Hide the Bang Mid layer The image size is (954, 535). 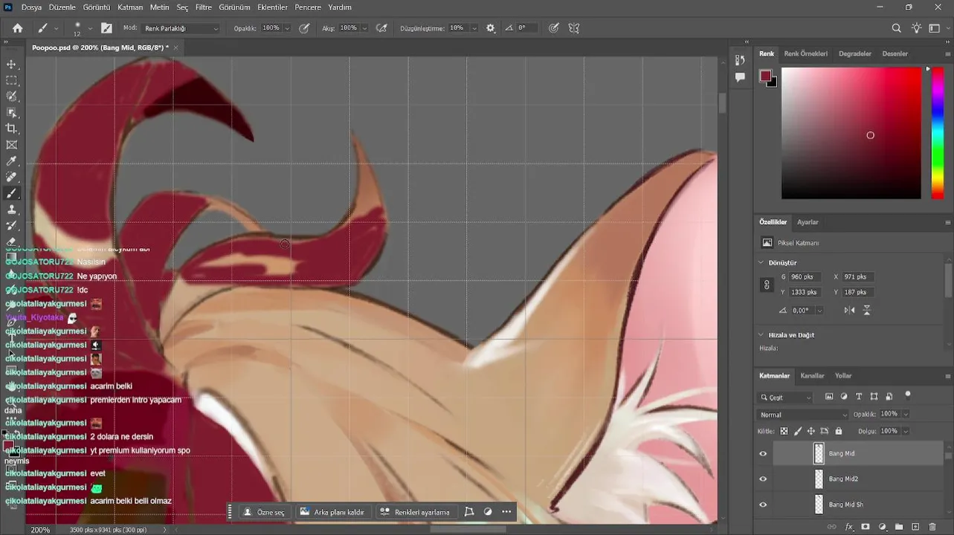point(763,453)
